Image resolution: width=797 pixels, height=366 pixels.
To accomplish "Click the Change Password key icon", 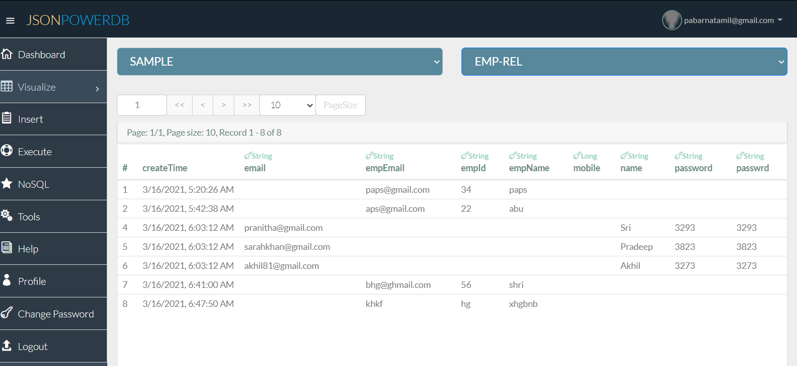I will pos(7,312).
